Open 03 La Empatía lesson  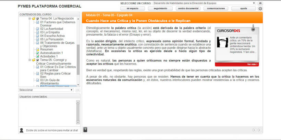click(50, 32)
